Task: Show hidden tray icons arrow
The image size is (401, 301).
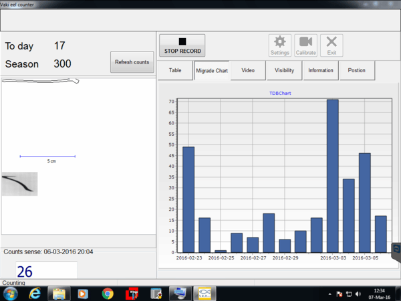Action: click(x=330, y=294)
